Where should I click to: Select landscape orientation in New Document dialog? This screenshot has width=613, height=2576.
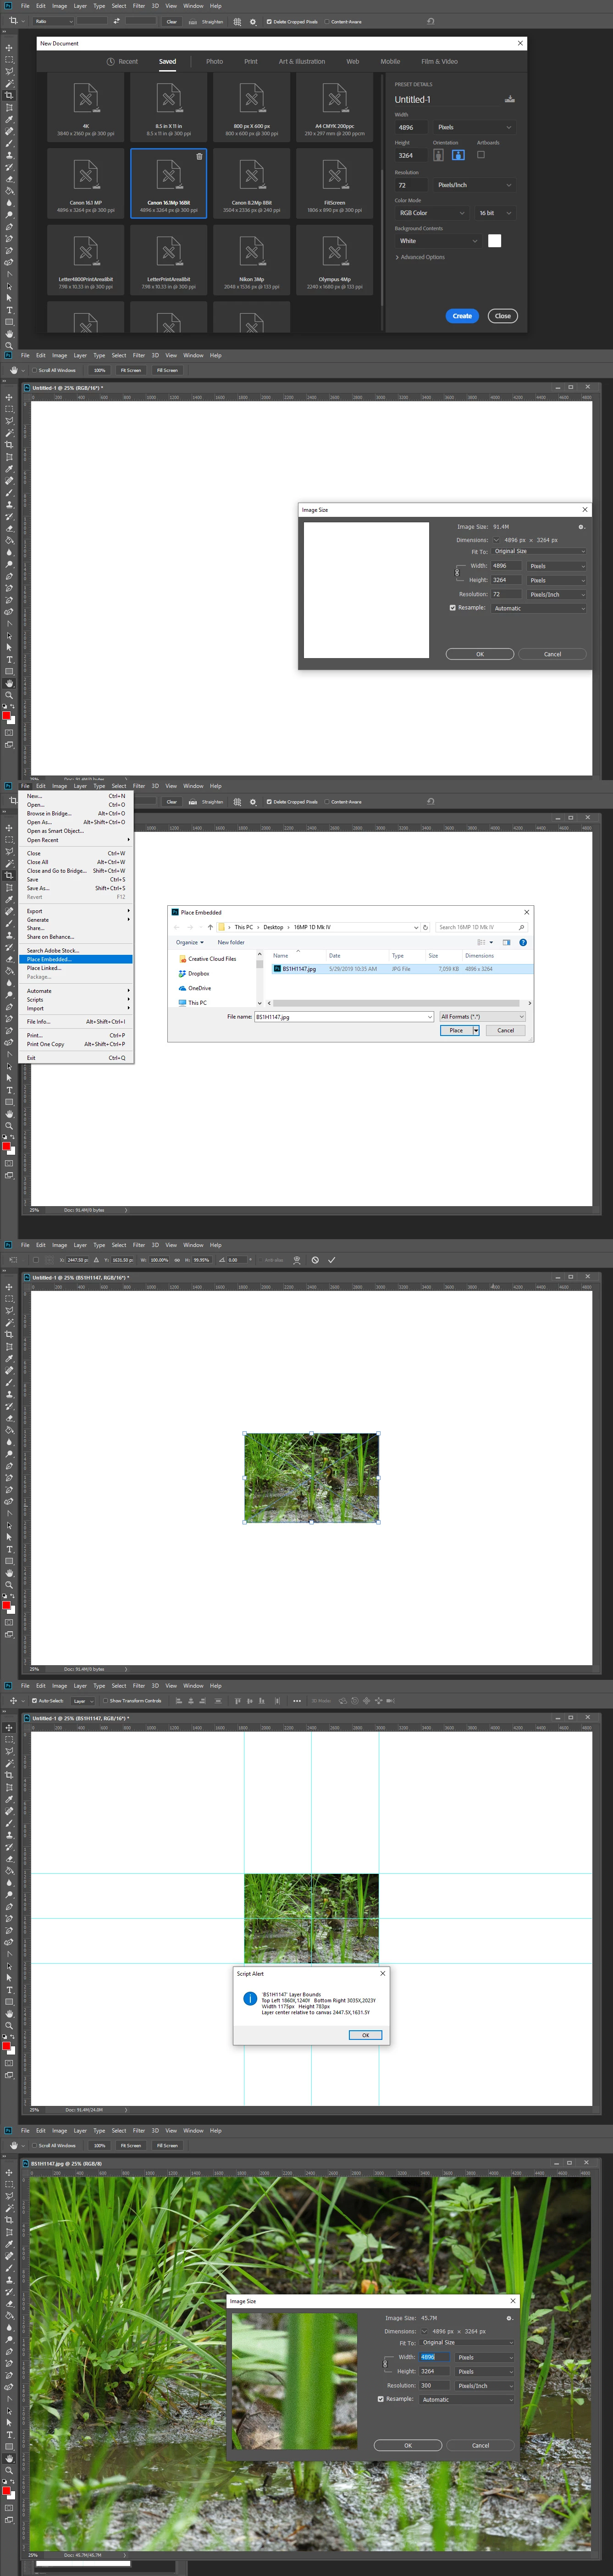tap(458, 155)
